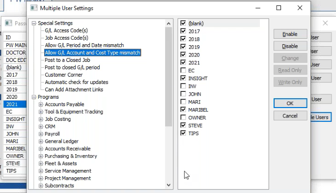Select 2021 row in Password window list

(15, 104)
